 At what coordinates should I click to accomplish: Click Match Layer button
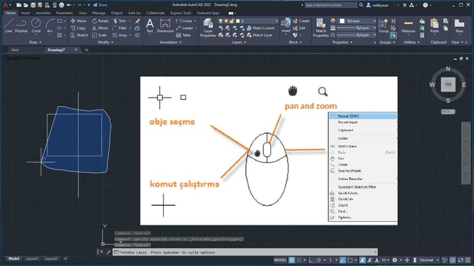coord(259,35)
